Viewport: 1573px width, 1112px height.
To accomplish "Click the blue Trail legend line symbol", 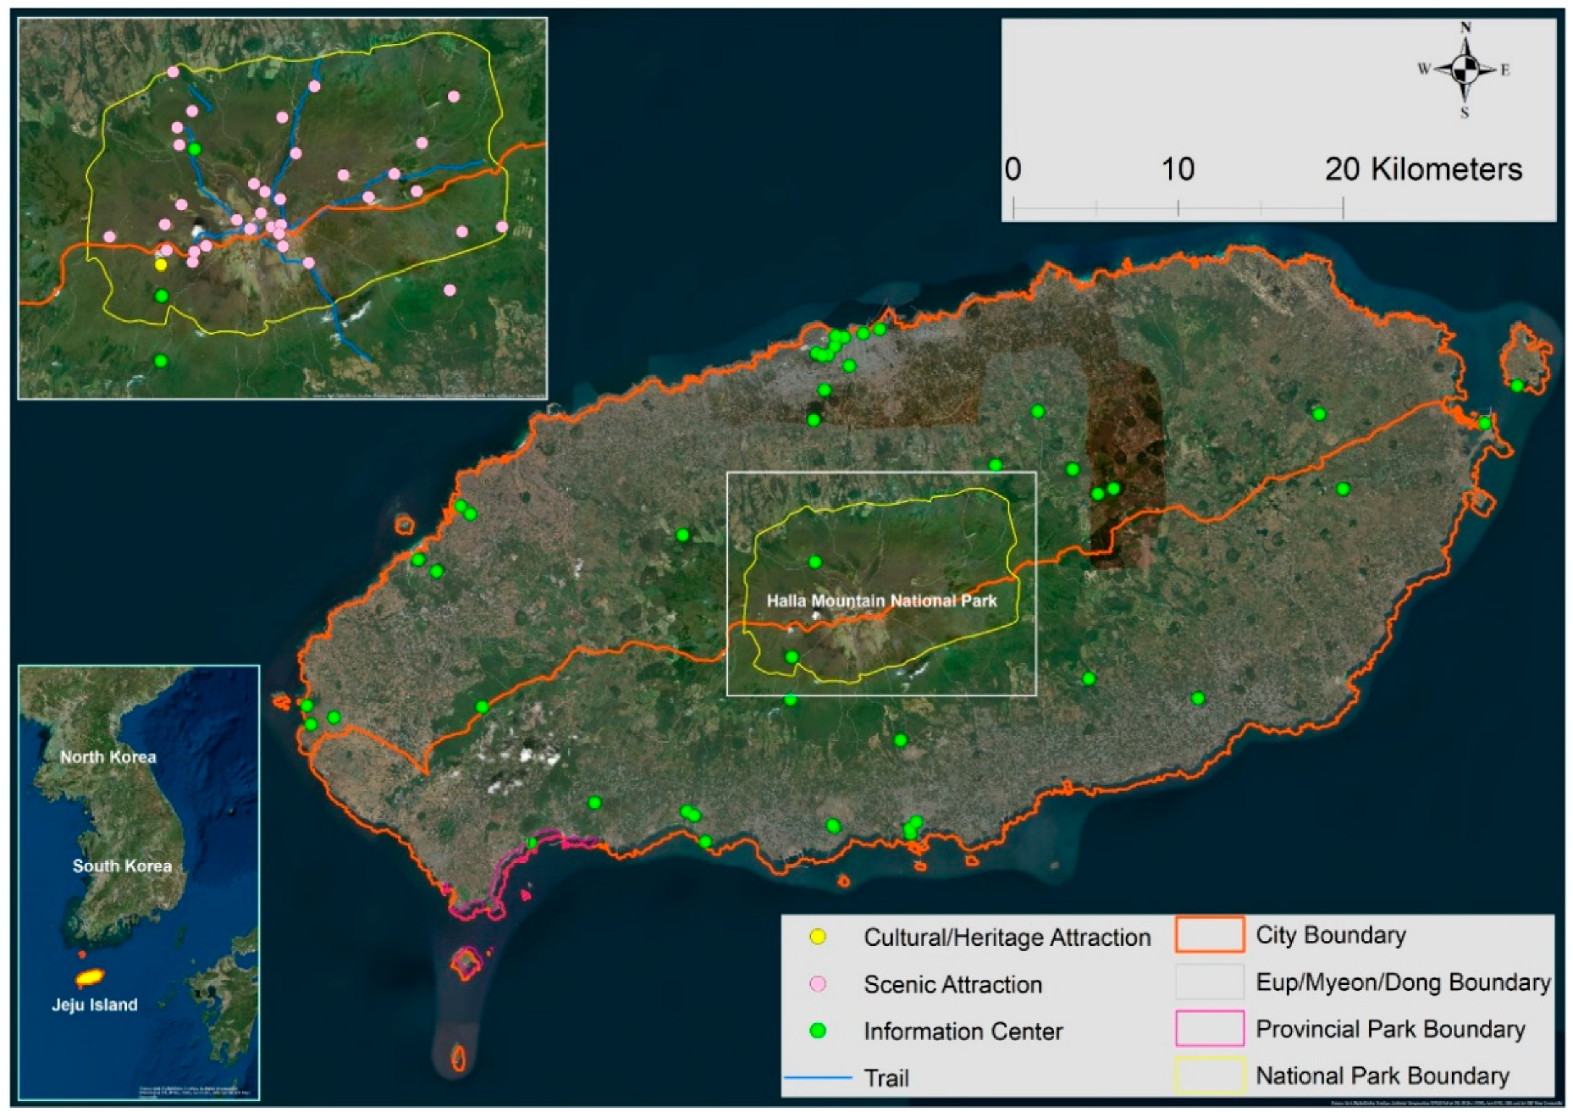I will pos(817,1078).
